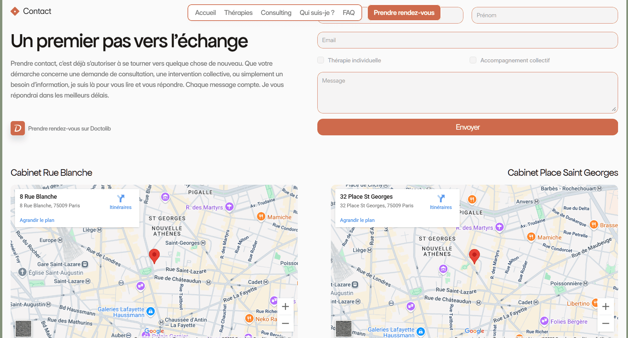
Task: Open the Qui suis-je ? page
Action: tap(317, 13)
